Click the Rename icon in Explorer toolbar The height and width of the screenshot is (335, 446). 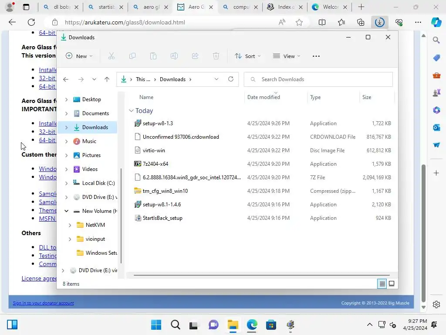pyautogui.click(x=174, y=56)
